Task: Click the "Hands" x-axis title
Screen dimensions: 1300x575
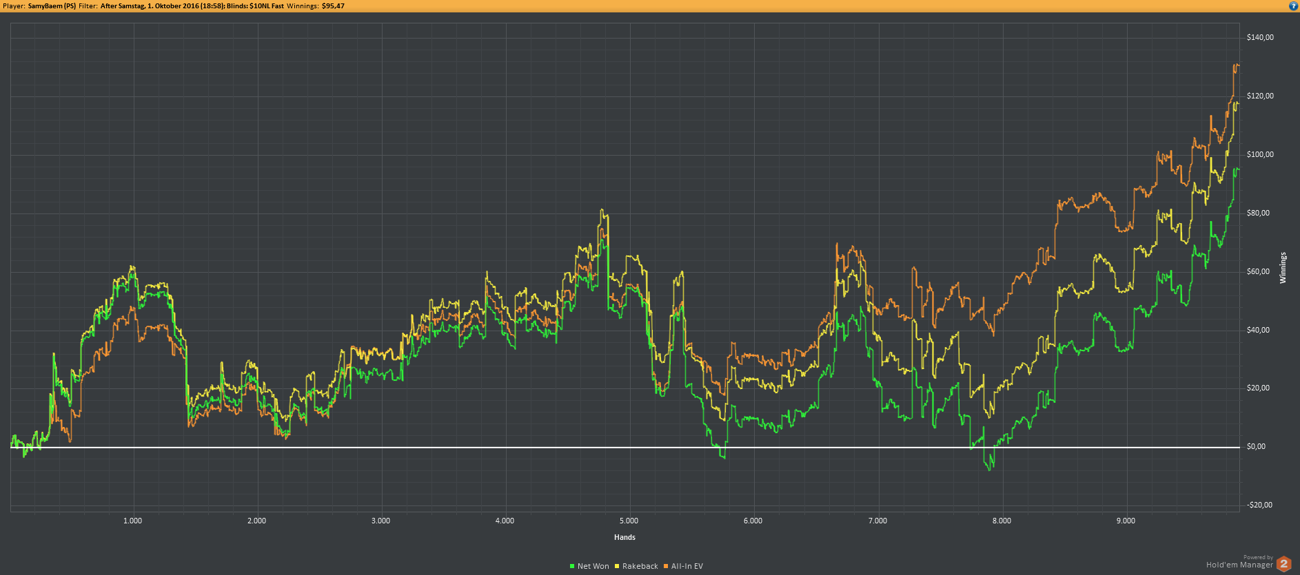Action: pos(625,537)
